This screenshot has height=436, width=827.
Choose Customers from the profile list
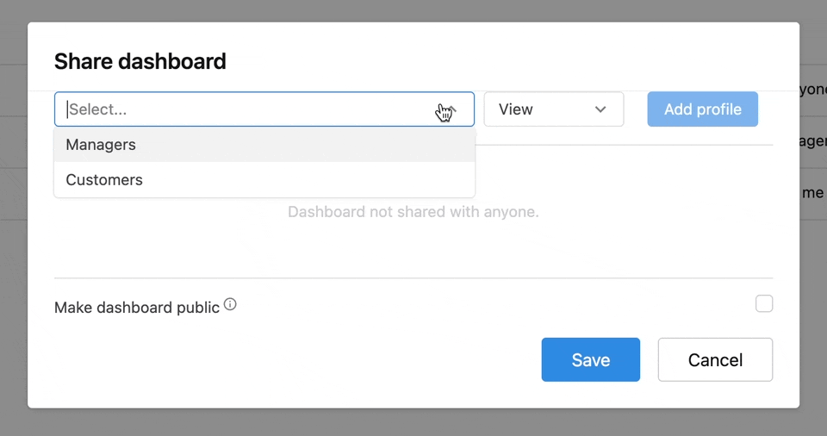pos(104,180)
